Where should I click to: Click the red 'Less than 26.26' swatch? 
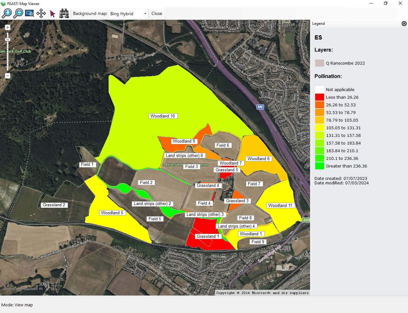319,97
